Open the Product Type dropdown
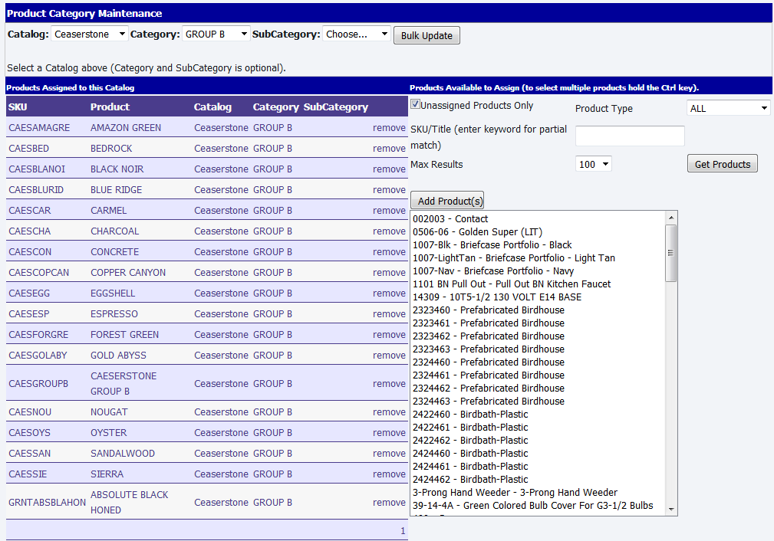This screenshot has height=541, width=774. (728, 109)
